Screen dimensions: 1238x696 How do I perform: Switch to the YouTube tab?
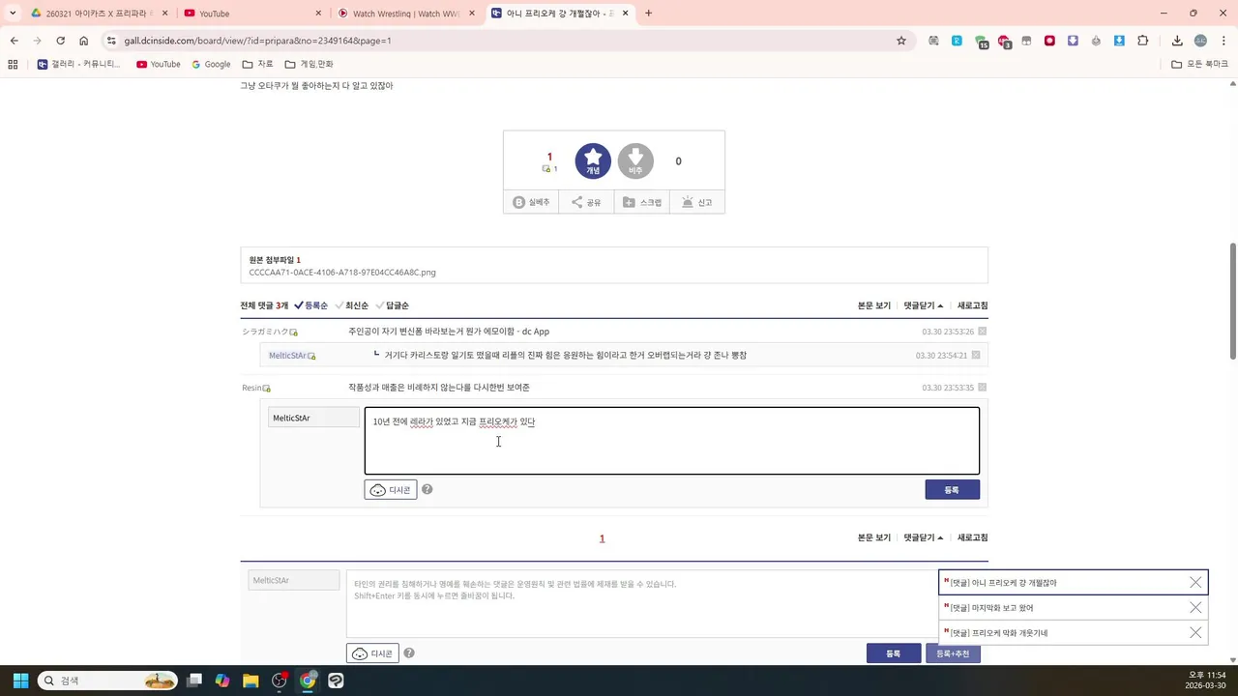(252, 14)
